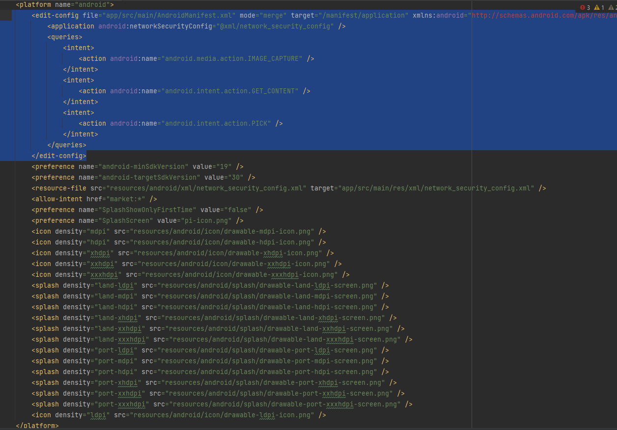
Task: Click the drawable-land-mdpi-screen.png splash path
Action: click(x=267, y=296)
